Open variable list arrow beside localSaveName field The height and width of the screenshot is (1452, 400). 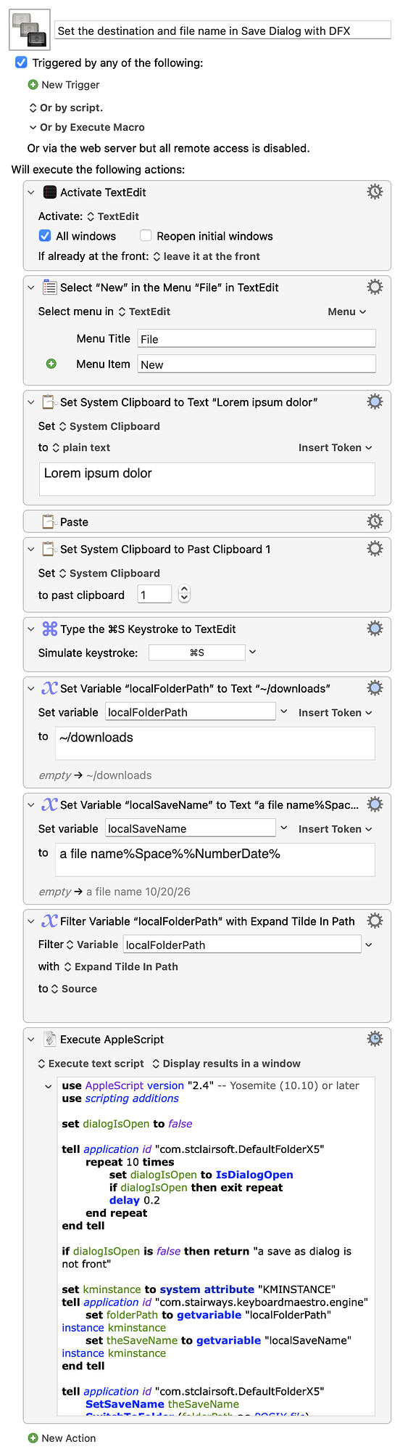(x=284, y=828)
